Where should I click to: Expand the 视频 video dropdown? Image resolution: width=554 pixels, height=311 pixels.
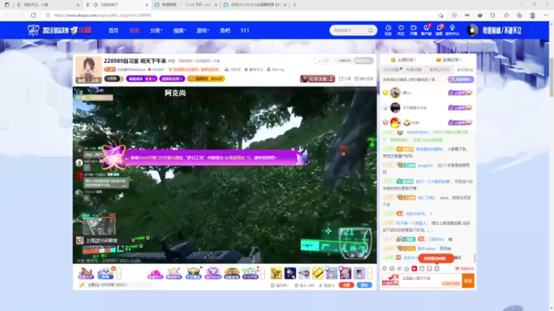click(x=179, y=30)
